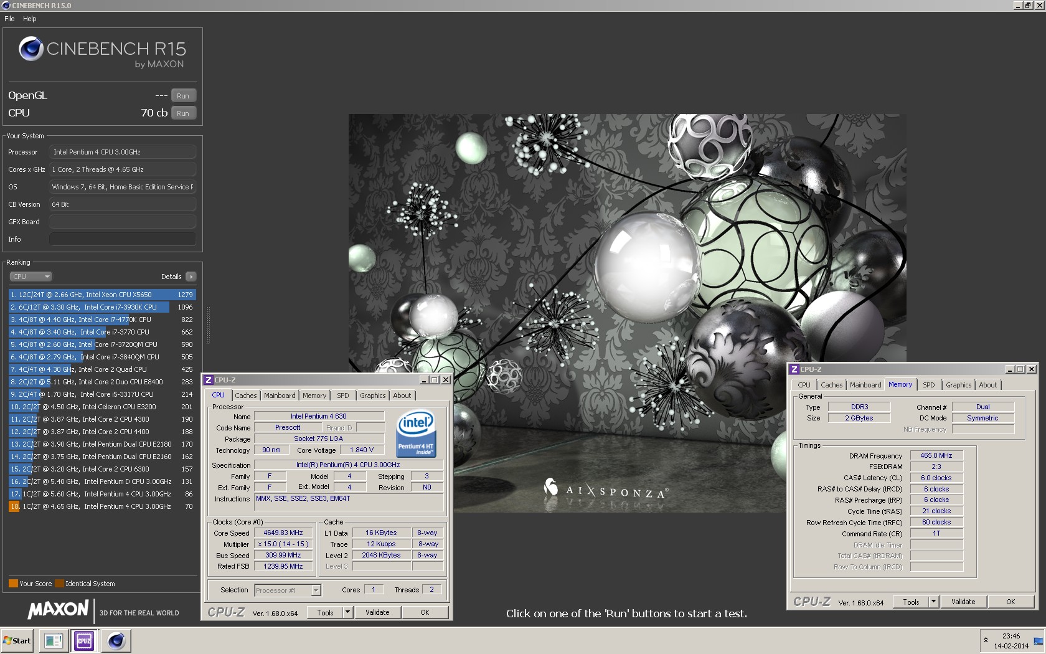The width and height of the screenshot is (1046, 654).
Task: Select CPU tab in left CPU-Z window
Action: 219,395
